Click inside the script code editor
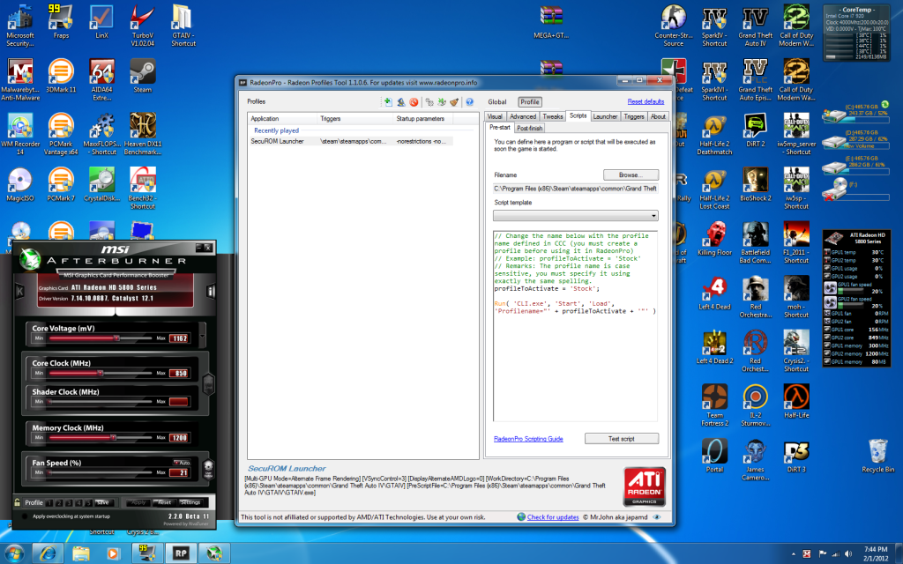The height and width of the screenshot is (564, 903). (x=575, y=326)
